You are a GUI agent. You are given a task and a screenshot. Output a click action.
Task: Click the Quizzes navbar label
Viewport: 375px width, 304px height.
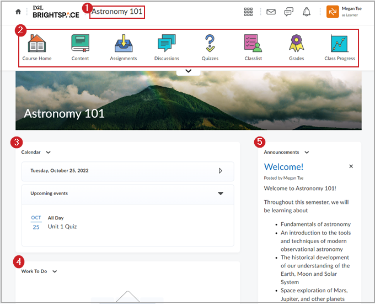pyautogui.click(x=210, y=59)
